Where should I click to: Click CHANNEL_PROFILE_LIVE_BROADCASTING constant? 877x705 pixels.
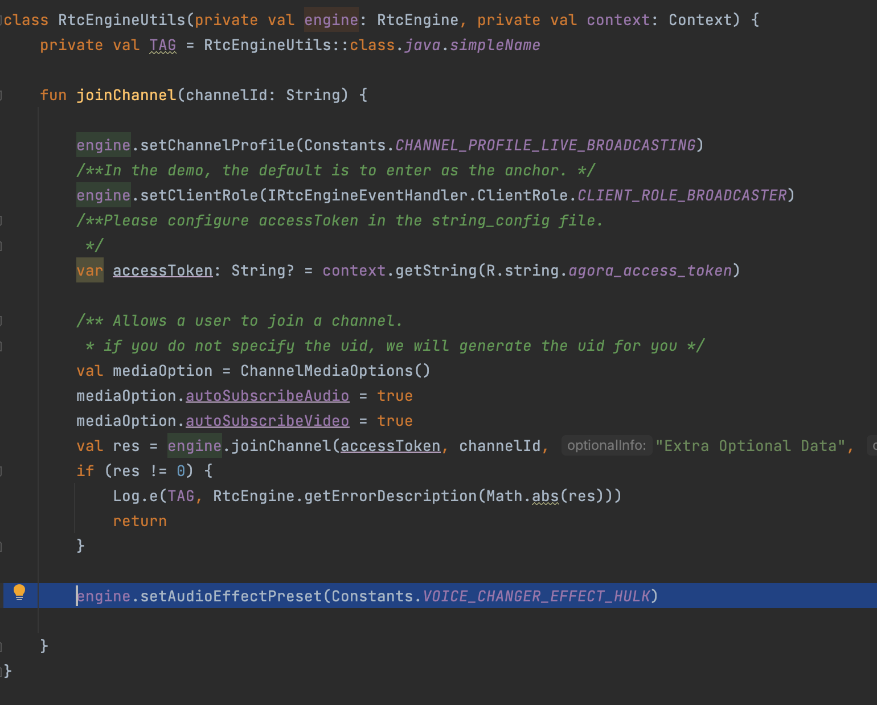pyautogui.click(x=545, y=145)
